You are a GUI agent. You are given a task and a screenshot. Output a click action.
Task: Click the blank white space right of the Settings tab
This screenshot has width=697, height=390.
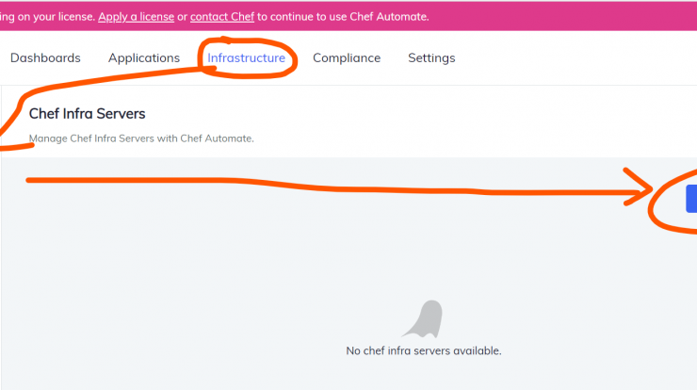tap(574, 57)
